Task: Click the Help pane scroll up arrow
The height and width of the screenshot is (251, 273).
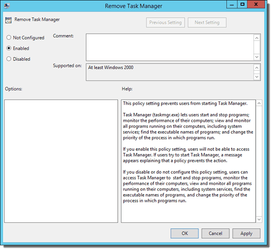Action: 259,103
